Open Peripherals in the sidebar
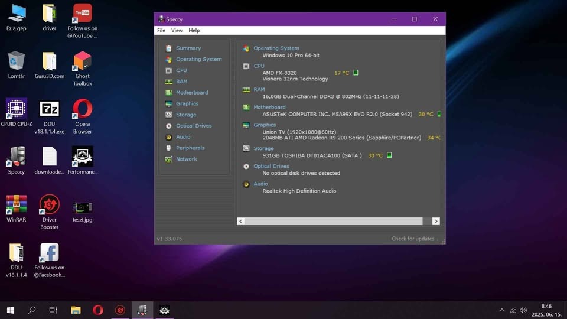This screenshot has height=319, width=567. point(190,148)
